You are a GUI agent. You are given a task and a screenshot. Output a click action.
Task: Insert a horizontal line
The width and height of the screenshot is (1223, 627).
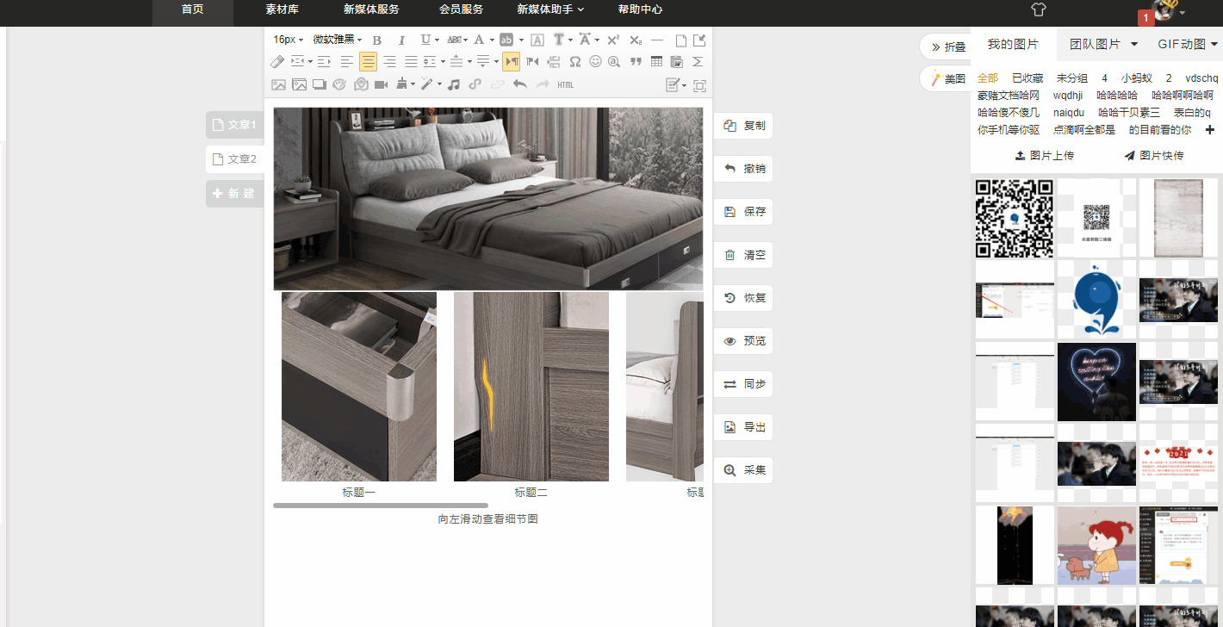(x=657, y=40)
